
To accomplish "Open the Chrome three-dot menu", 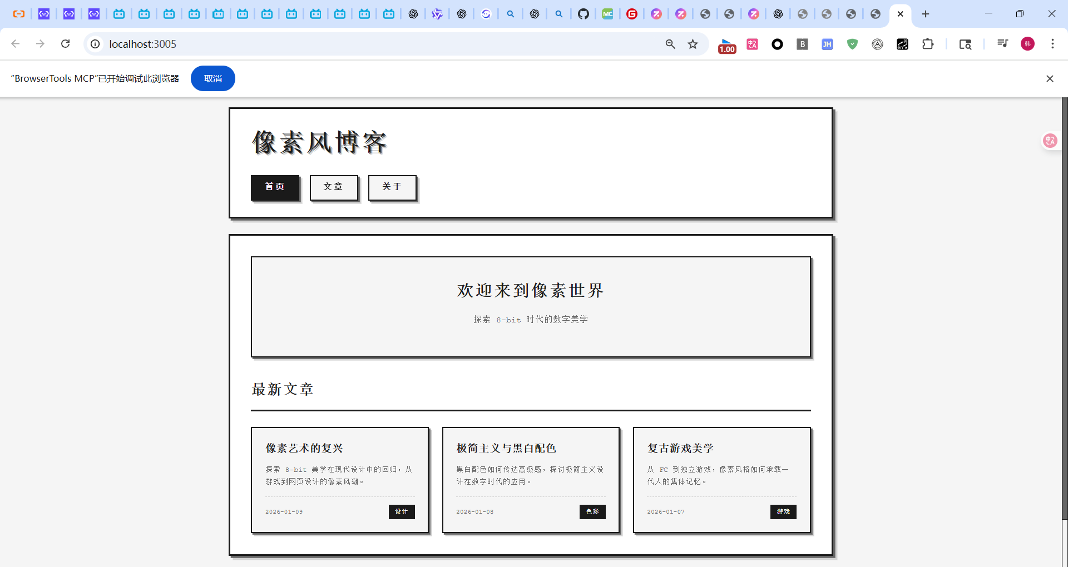I will click(x=1052, y=44).
